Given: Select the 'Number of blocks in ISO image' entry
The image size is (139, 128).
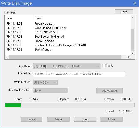Looking at the screenshot, I should click(68, 45).
